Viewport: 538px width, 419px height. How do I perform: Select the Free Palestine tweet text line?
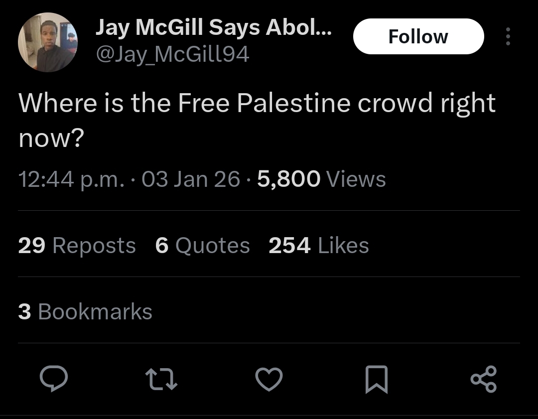(257, 103)
